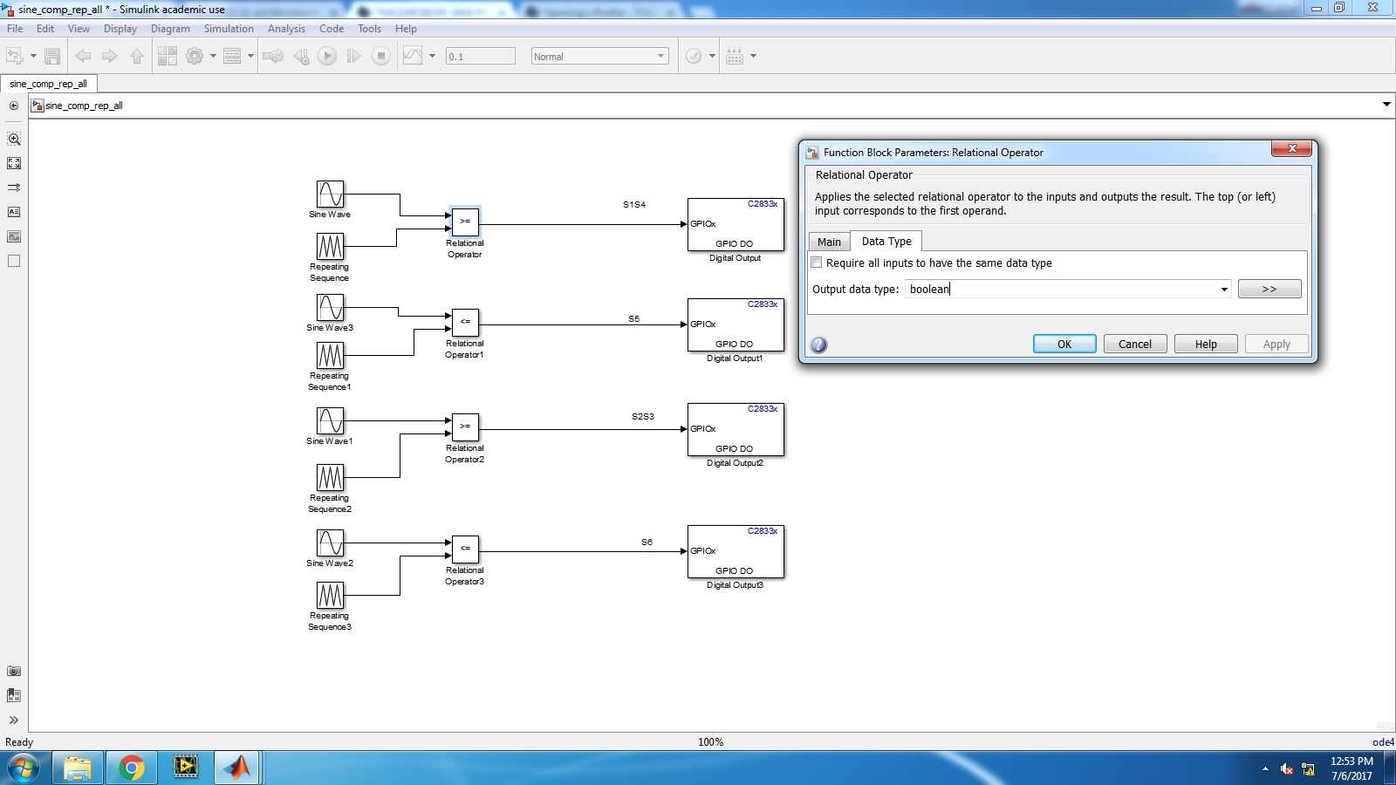The image size is (1396, 785).
Task: Click the MATLAB icon in the taskbar
Action: tap(236, 768)
